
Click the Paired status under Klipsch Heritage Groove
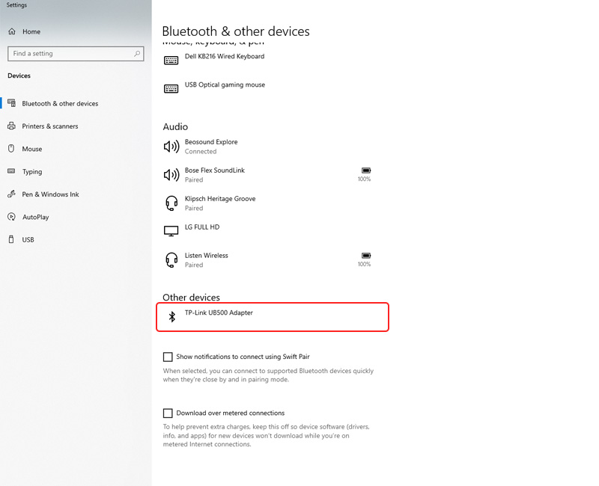(x=194, y=209)
